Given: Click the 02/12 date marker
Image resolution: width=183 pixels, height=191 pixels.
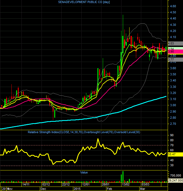Looking at the screenshot, I should (x=46, y=184).
